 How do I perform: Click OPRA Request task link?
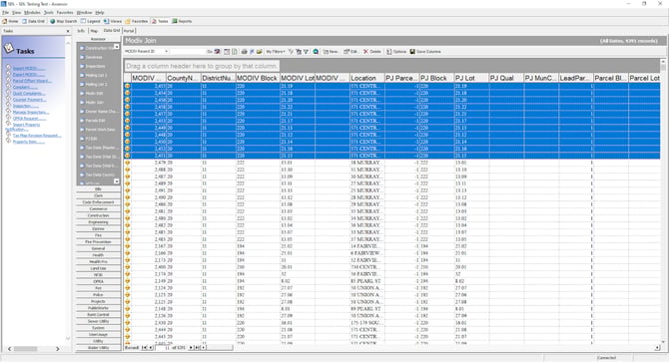click(x=28, y=119)
